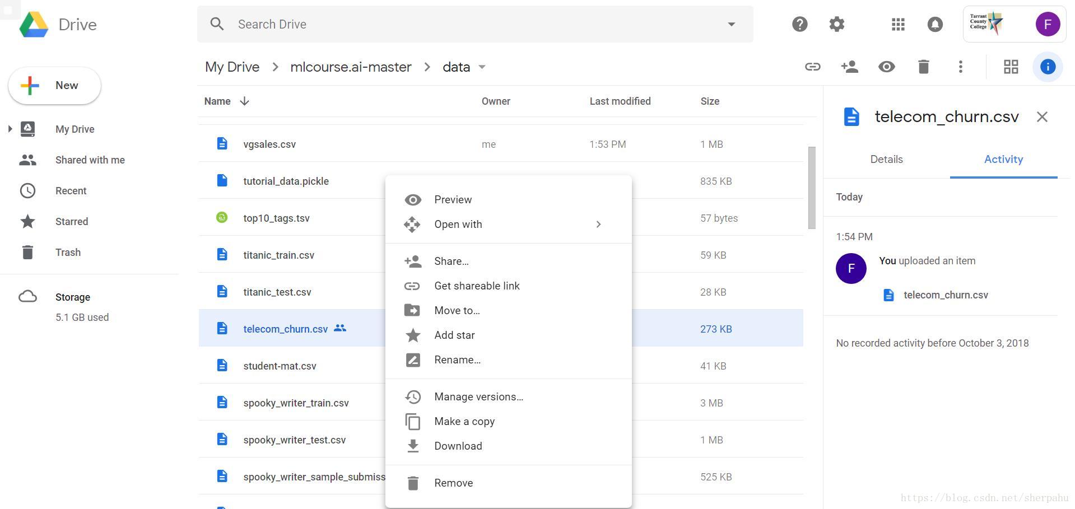This screenshot has width=1075, height=509.
Task: Switch to the Details tab
Action: click(886, 160)
